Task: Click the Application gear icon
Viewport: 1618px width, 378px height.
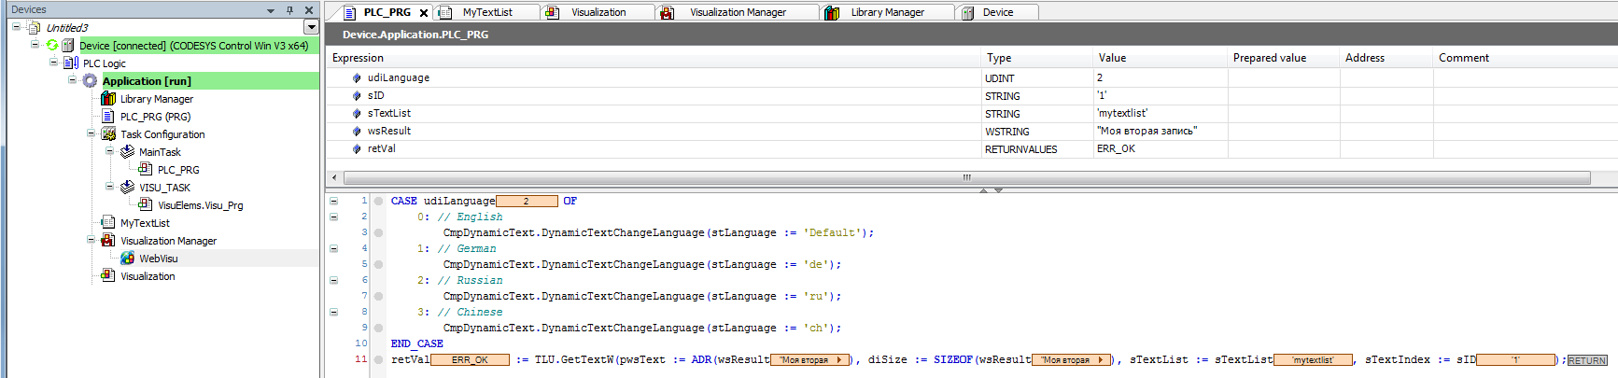Action: point(90,81)
